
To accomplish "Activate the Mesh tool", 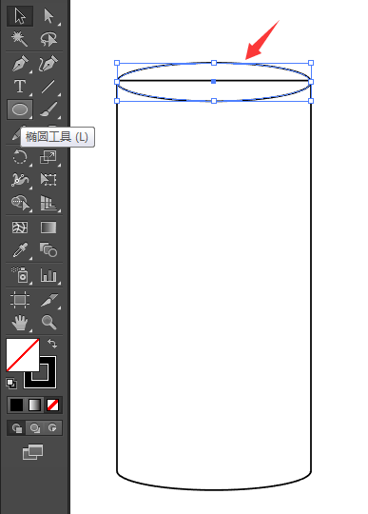I will click(x=20, y=227).
